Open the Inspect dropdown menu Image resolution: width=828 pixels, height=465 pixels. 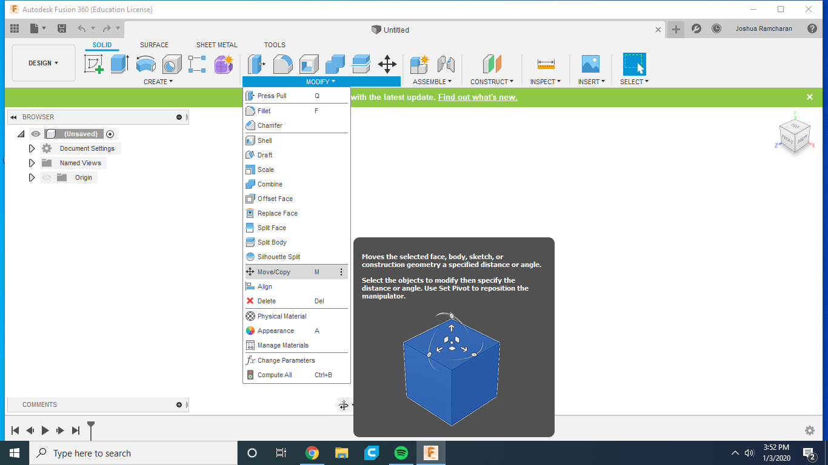(546, 82)
